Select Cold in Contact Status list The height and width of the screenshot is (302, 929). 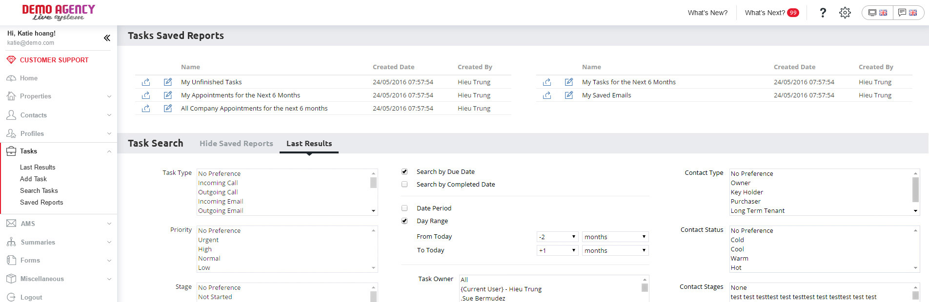pyautogui.click(x=737, y=240)
